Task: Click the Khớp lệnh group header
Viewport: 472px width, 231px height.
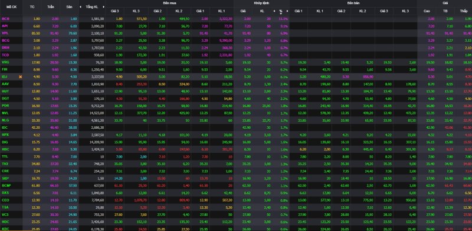Action: pyautogui.click(x=261, y=3)
